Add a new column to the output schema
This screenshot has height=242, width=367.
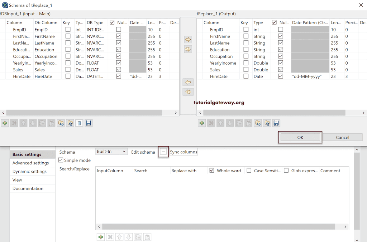click(202, 123)
